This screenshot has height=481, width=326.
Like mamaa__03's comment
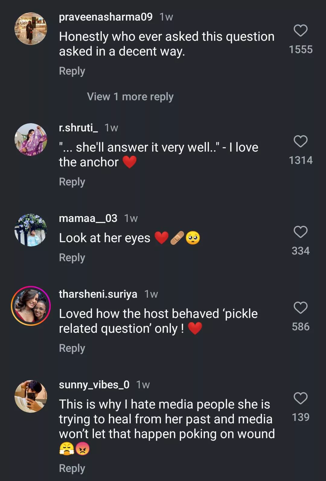(300, 232)
